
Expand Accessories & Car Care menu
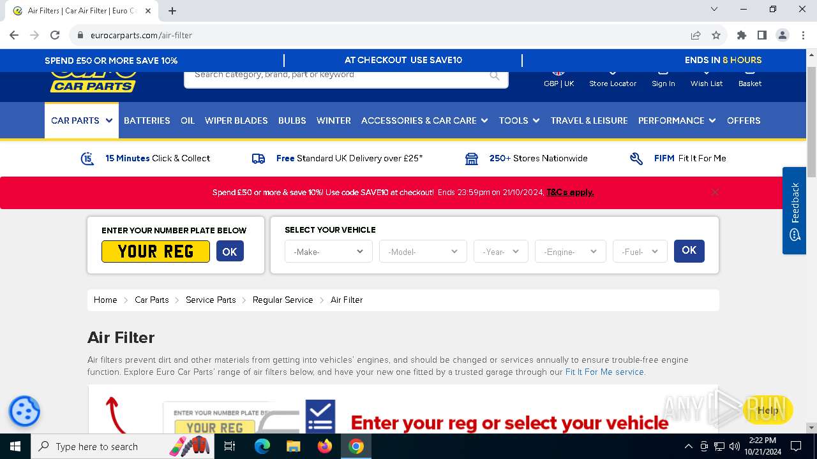(424, 120)
